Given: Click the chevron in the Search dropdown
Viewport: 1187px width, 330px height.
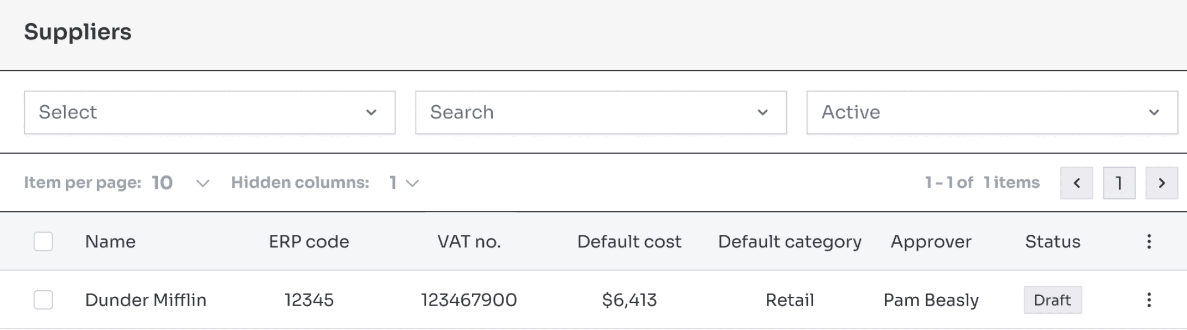Looking at the screenshot, I should [762, 112].
